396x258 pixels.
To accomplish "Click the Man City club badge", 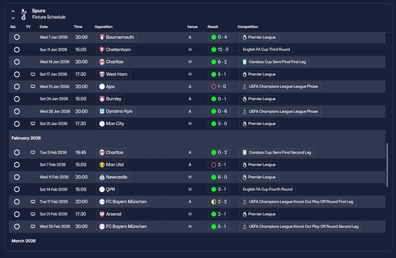I will [x=102, y=124].
